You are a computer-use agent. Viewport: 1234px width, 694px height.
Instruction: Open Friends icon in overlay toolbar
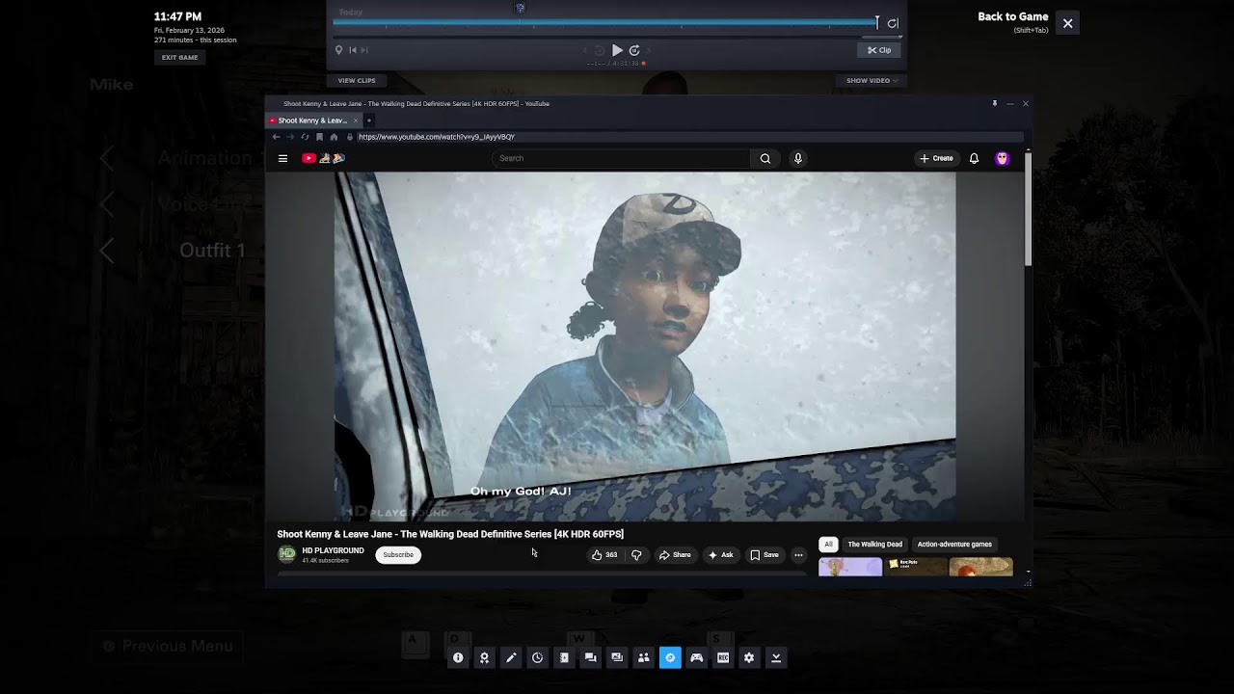[x=643, y=657]
